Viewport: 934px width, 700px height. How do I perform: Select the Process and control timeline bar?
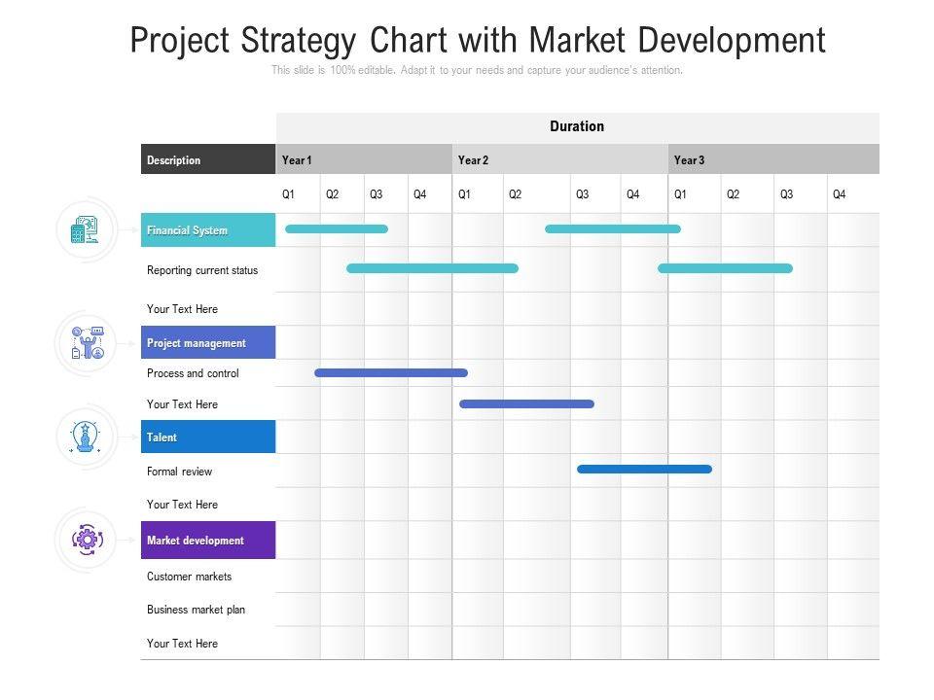(391, 373)
